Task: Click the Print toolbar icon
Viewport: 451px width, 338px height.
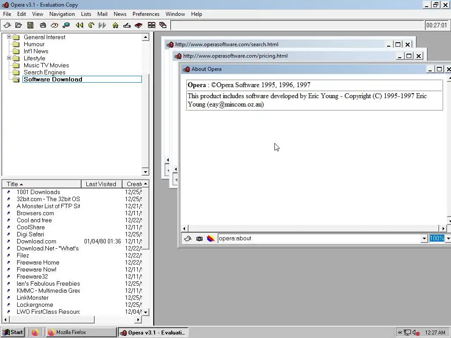Action: point(43,25)
